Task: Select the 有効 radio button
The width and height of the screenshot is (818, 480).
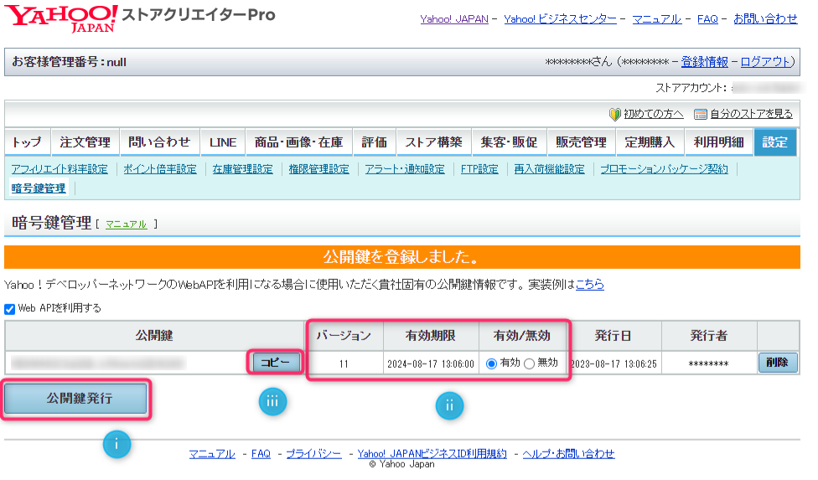Action: point(491,364)
